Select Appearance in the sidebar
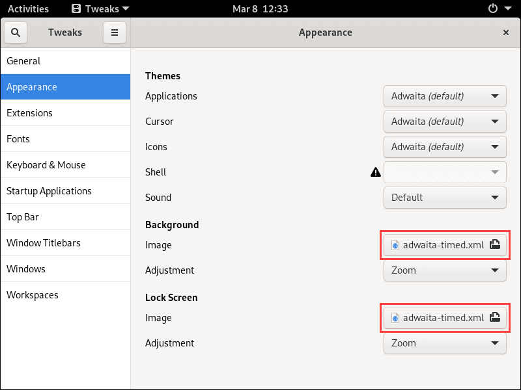Screen dimensions: 521x390 (66, 87)
